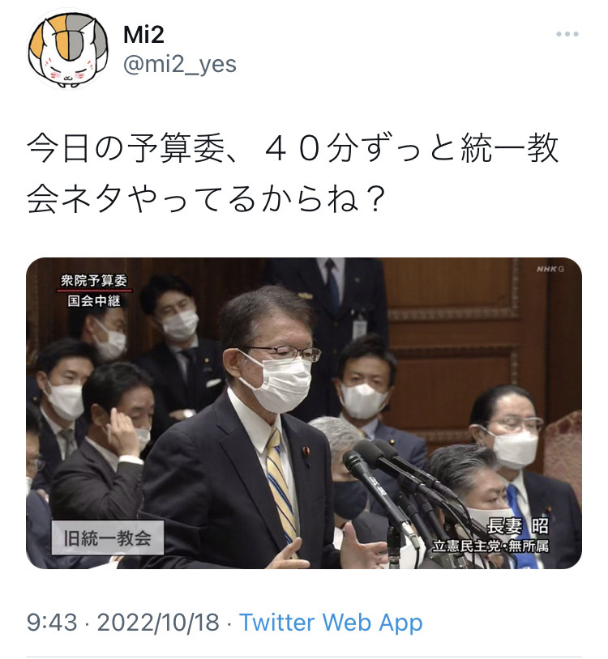The width and height of the screenshot is (608, 659).
Task: Open the three-dot more options menu
Action: (x=567, y=34)
